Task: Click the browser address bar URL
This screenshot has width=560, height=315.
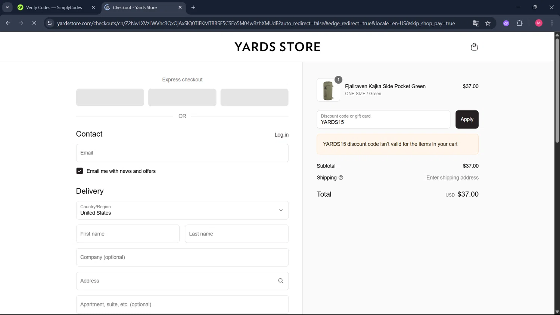Action: click(256, 23)
